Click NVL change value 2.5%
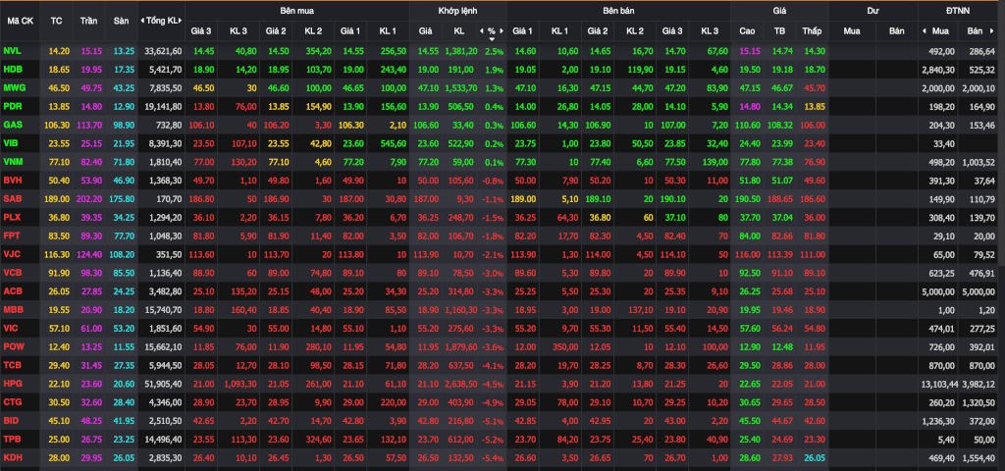This screenshot has width=1005, height=471. point(495,51)
